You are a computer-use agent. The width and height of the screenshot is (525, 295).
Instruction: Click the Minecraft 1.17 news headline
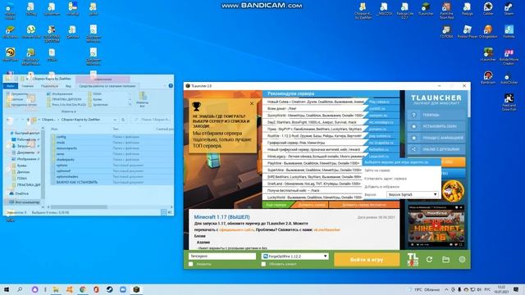pos(221,217)
